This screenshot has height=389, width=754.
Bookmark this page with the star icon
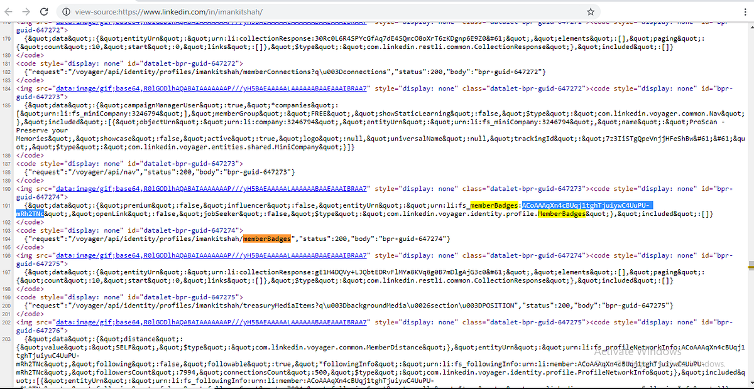(x=591, y=12)
